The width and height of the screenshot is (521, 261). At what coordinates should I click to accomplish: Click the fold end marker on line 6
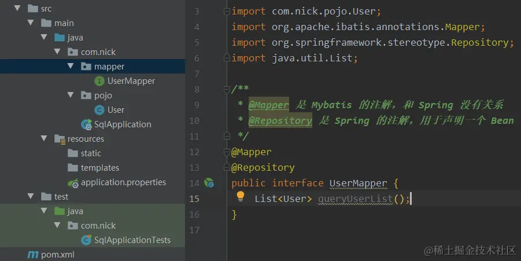[227, 58]
